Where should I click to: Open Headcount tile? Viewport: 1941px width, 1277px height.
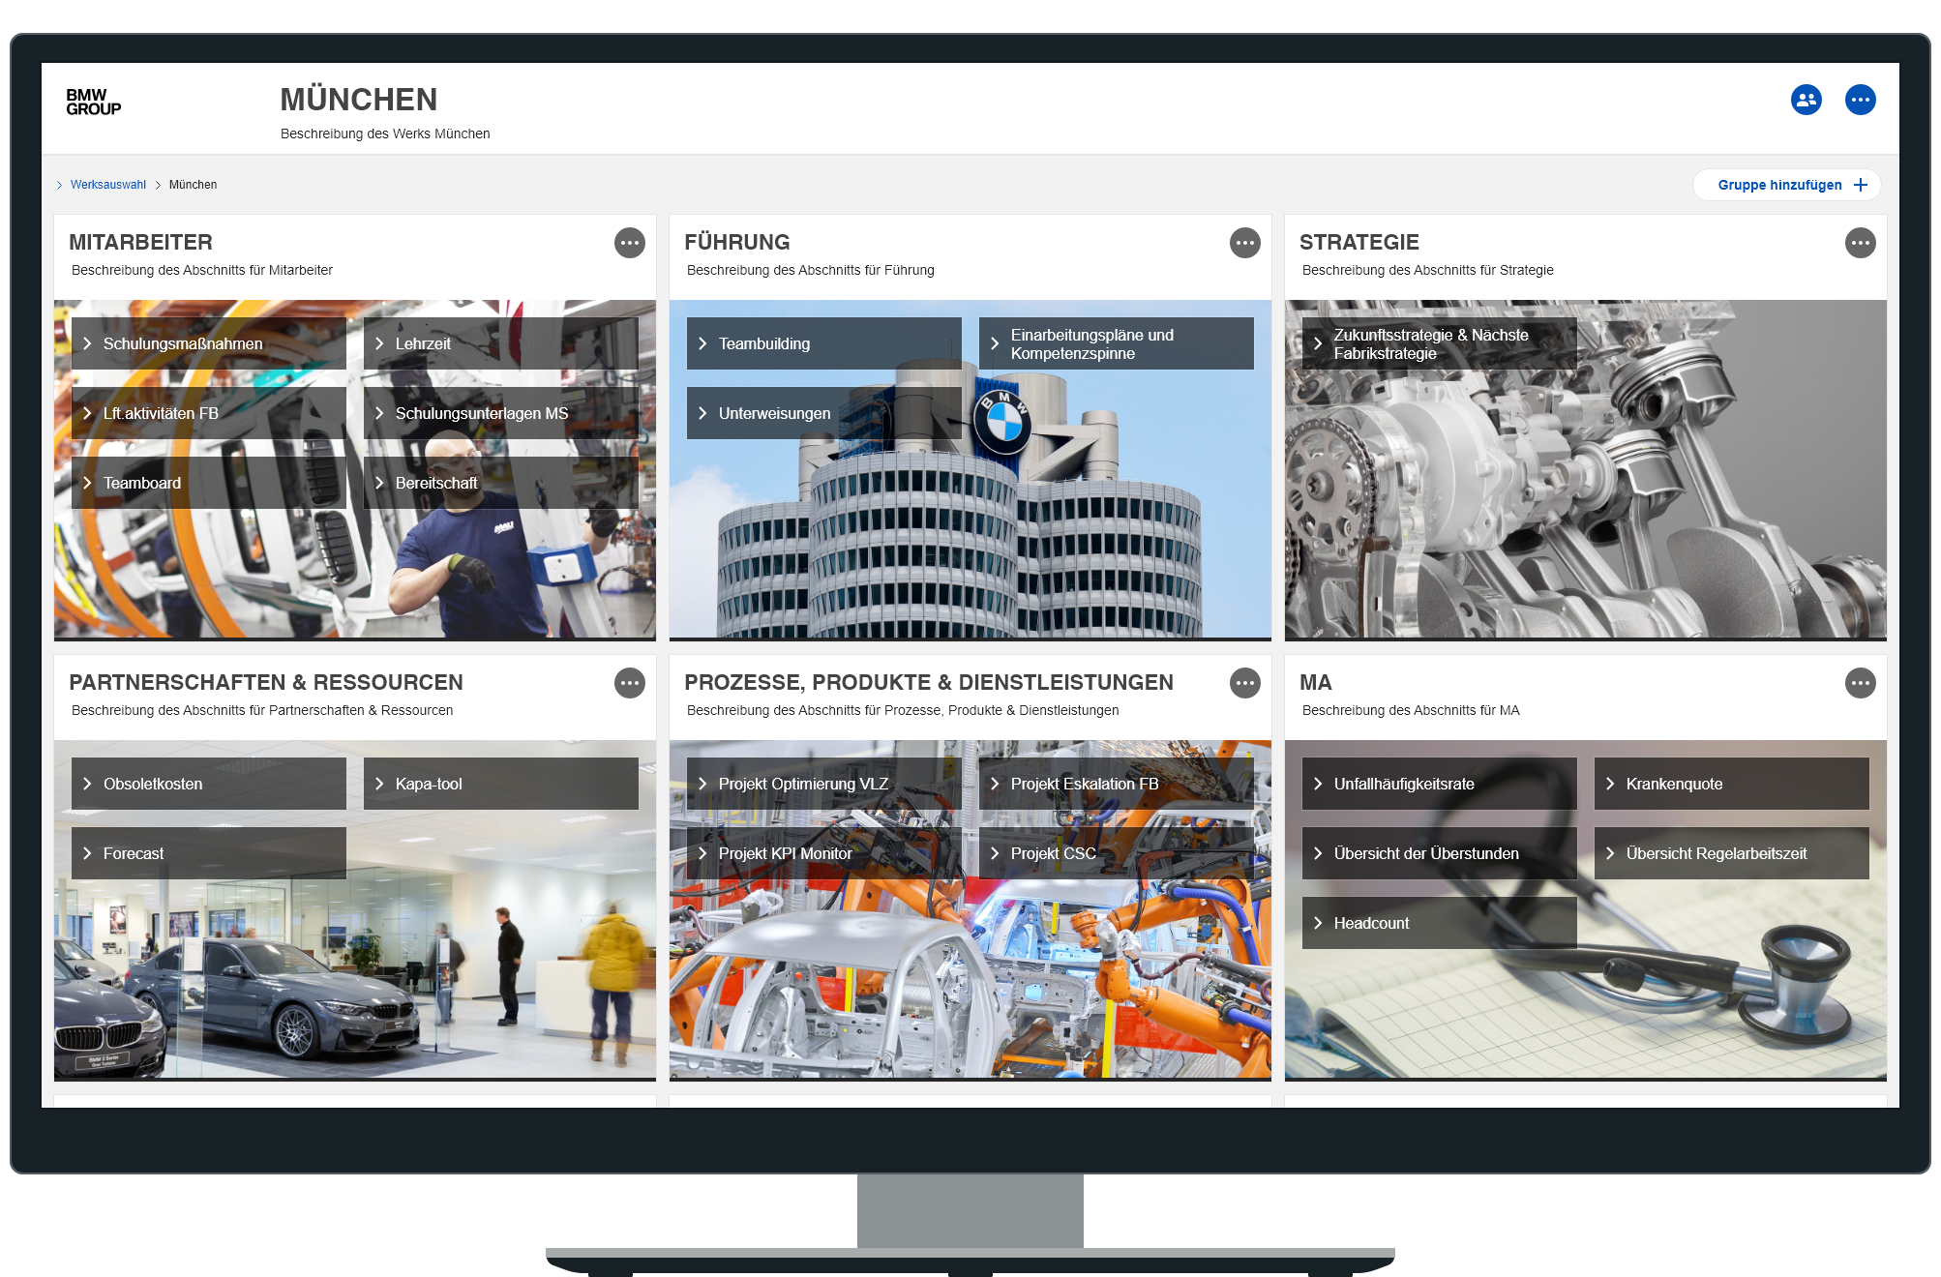point(1440,923)
